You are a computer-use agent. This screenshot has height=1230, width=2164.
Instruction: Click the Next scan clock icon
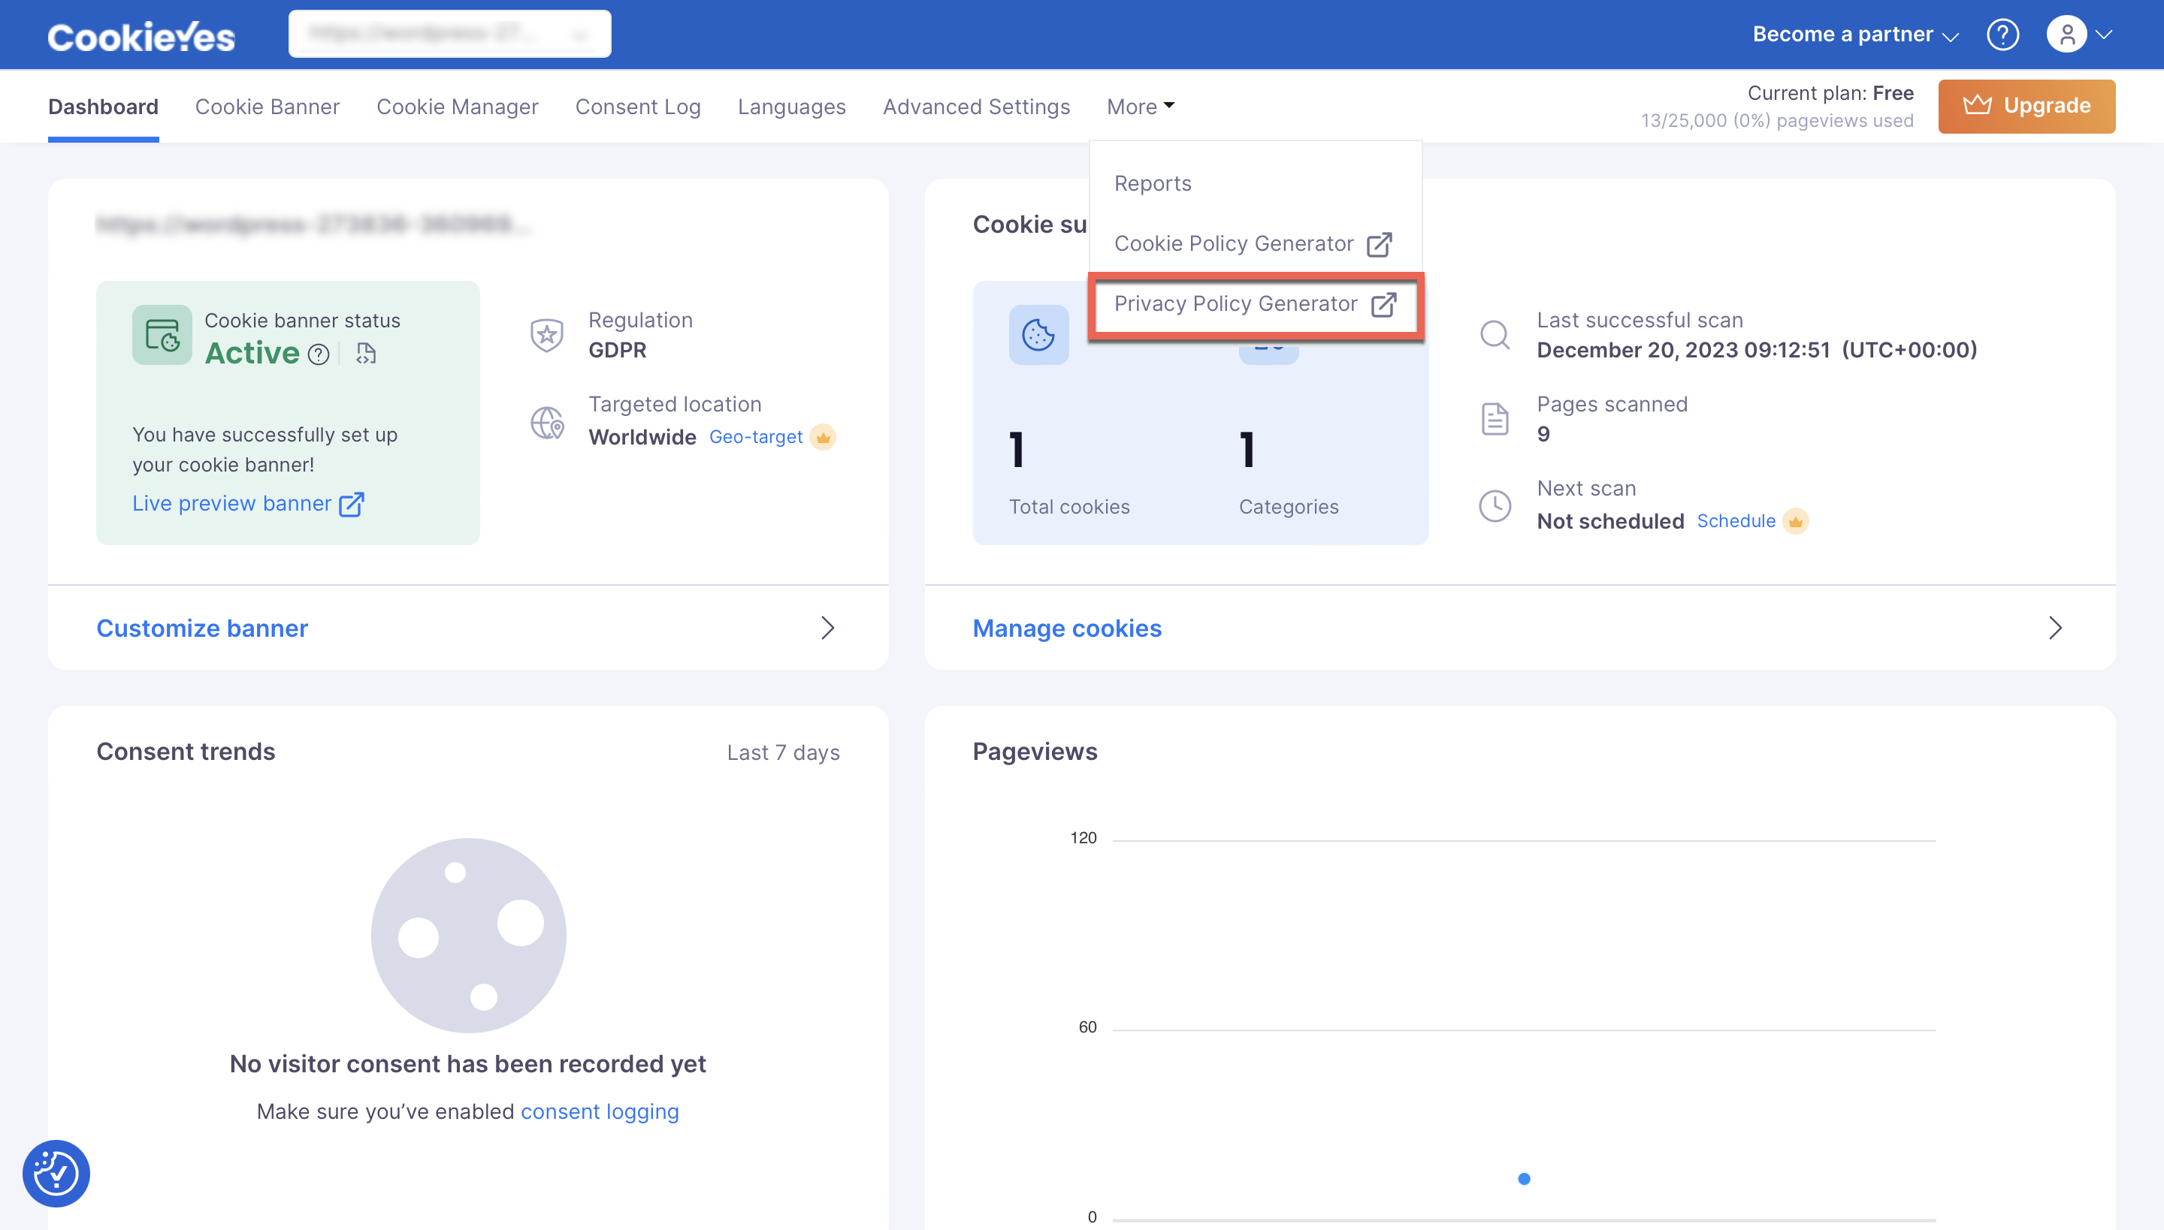click(1495, 505)
